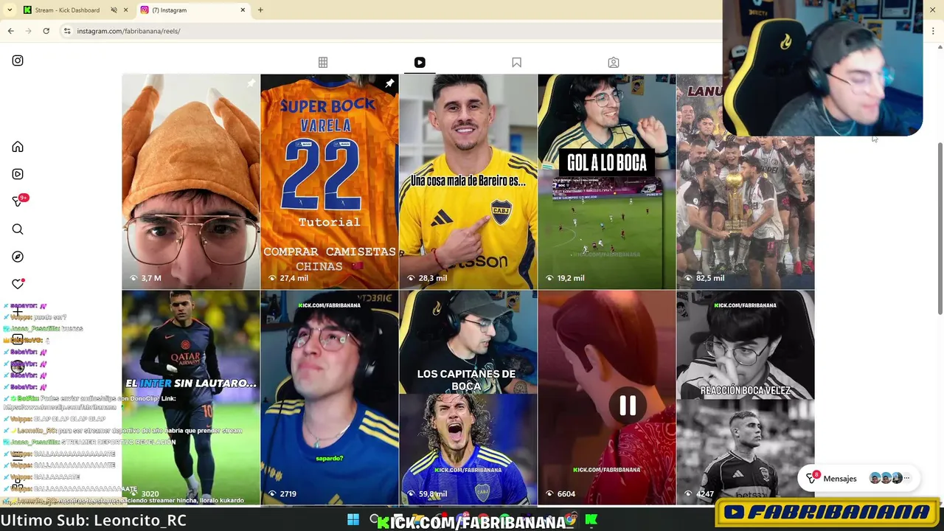
Task: View site information icon
Action: (67, 31)
